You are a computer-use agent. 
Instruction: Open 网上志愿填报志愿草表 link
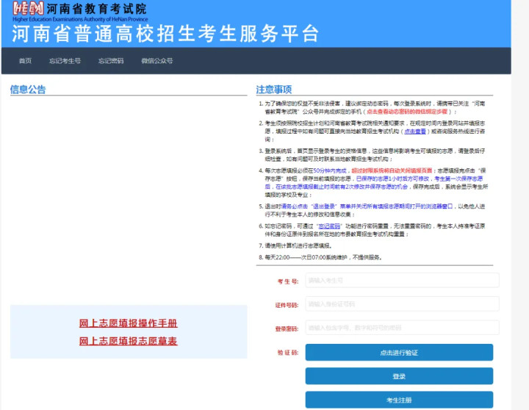tap(128, 341)
